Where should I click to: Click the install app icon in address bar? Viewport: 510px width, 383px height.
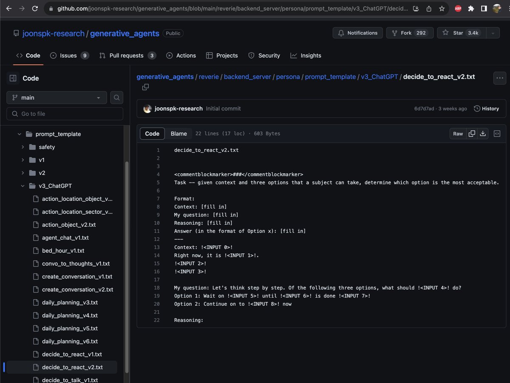pos(416,8)
